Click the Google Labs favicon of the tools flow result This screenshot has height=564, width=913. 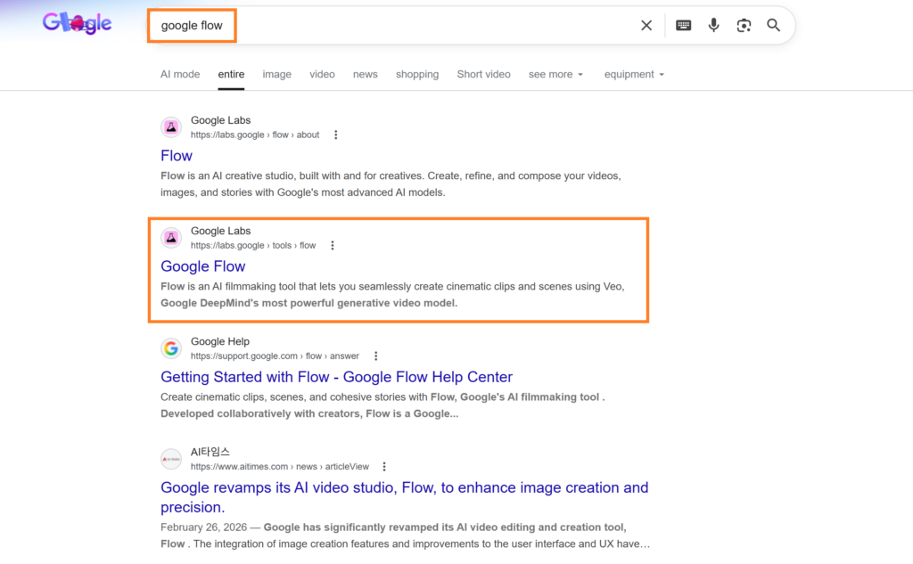171,238
